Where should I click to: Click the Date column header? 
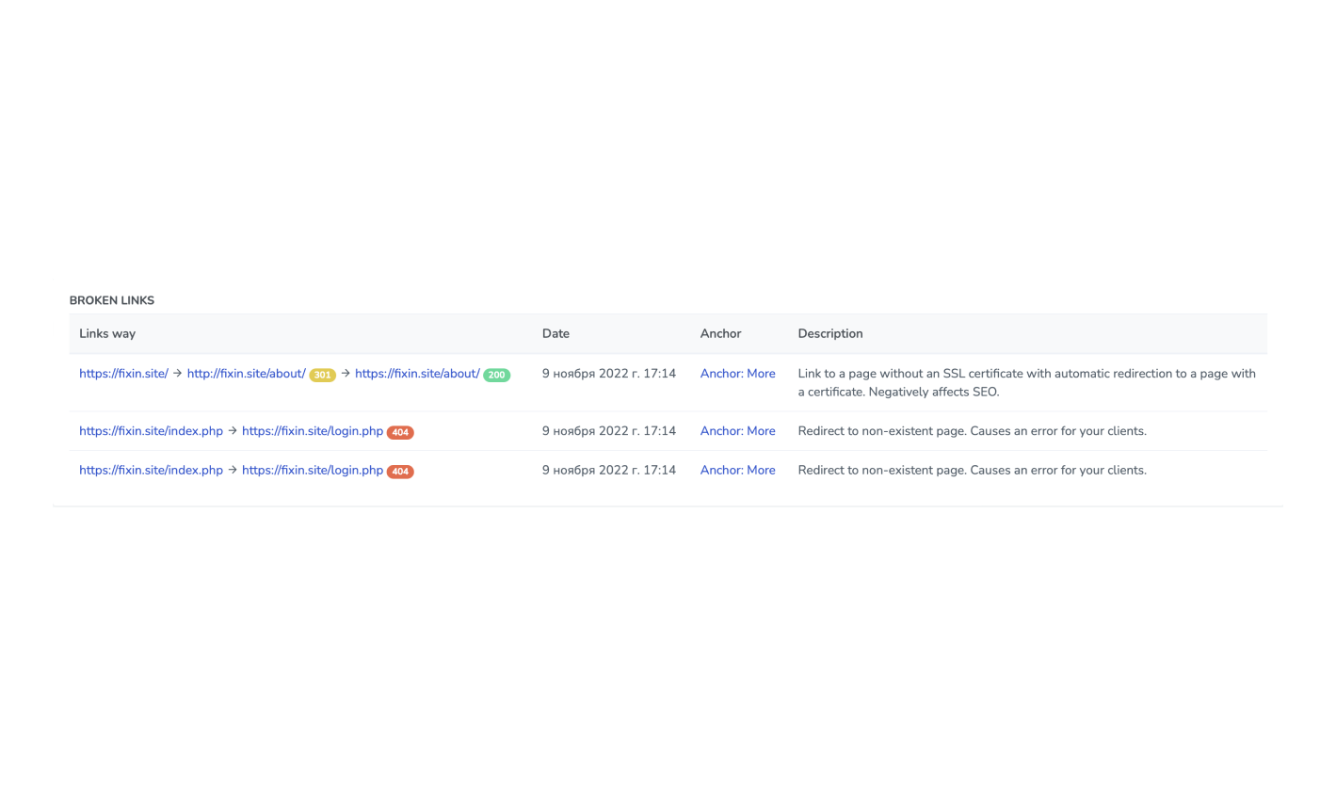[x=555, y=333]
